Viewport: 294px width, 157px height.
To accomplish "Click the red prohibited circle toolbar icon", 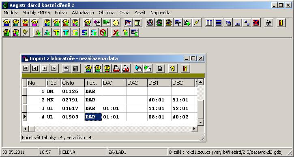I will pyautogui.click(x=103, y=32).
